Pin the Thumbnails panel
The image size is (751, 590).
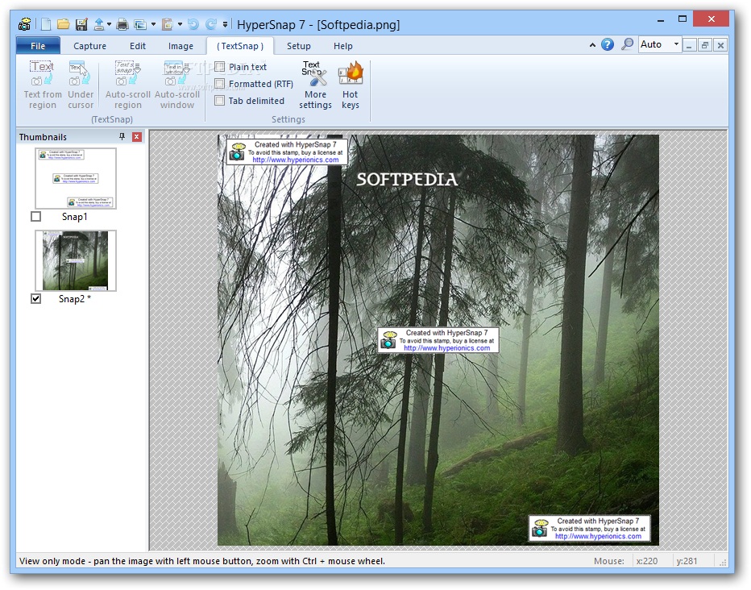122,137
